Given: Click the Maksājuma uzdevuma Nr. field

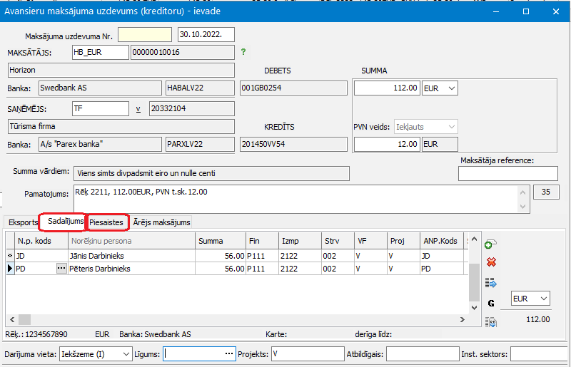Looking at the screenshot, I should pos(145,35).
